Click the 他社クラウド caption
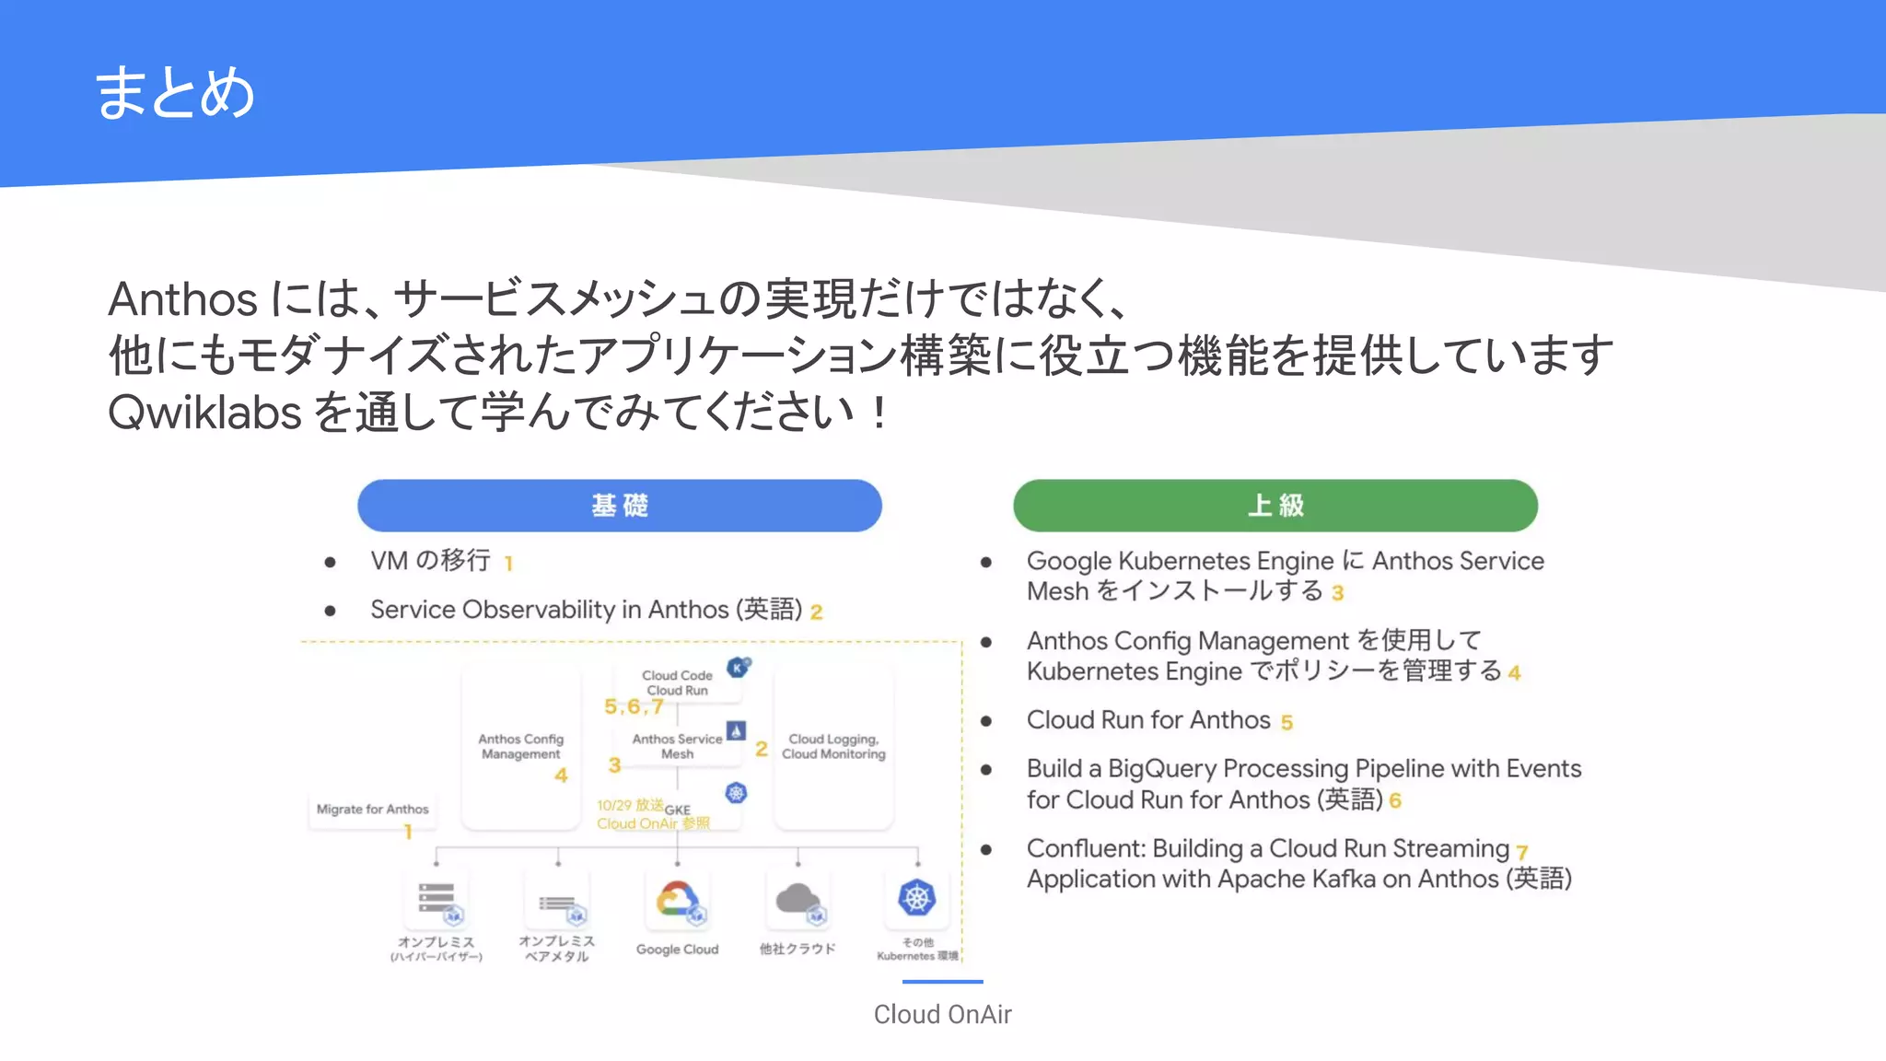1886x1061 pixels. pos(797,949)
